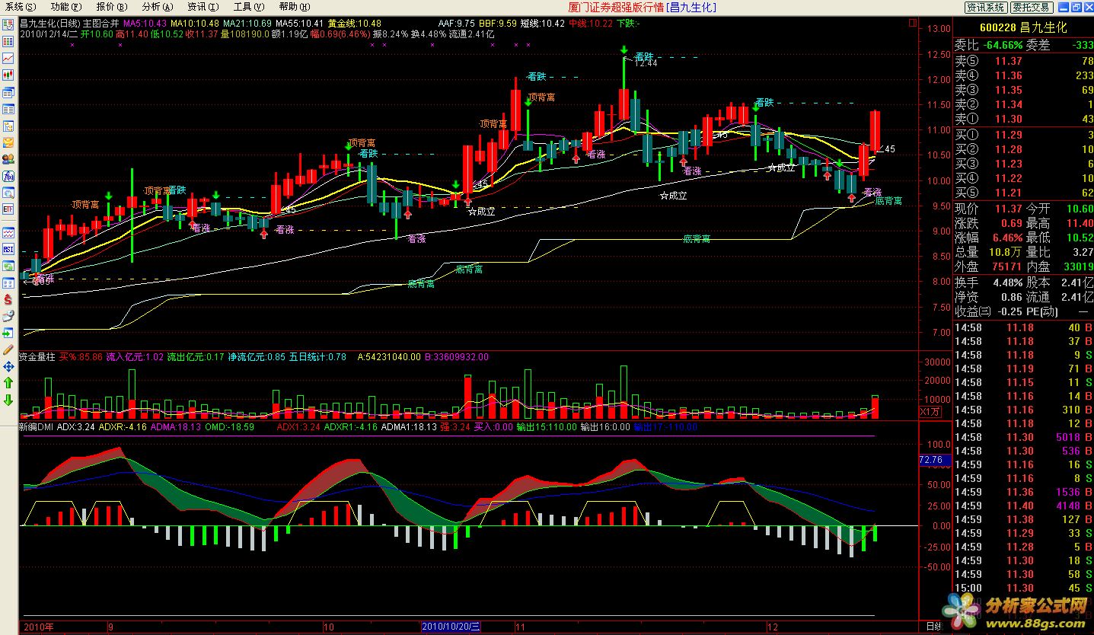
Task: Click the magnifier stock search icon
Action: pos(8,193)
